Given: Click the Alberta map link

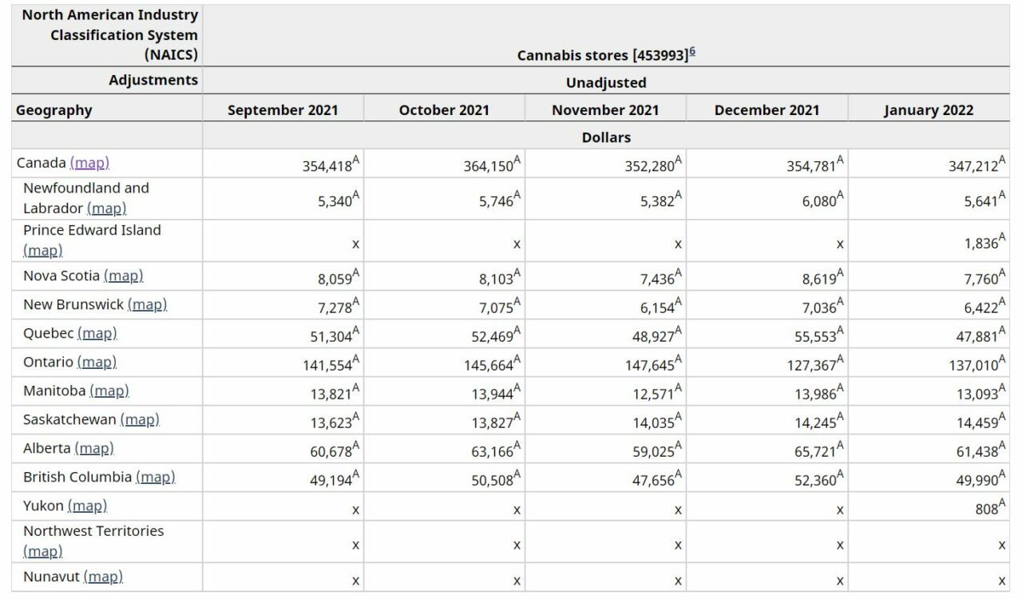Looking at the screenshot, I should pos(94,449).
